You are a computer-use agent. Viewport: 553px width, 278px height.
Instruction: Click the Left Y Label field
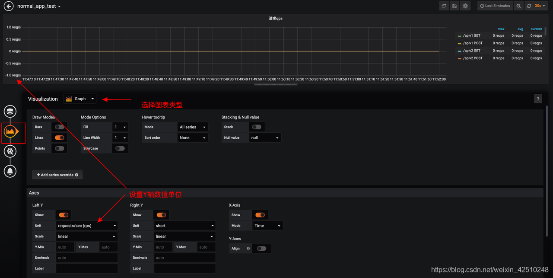(x=87, y=268)
